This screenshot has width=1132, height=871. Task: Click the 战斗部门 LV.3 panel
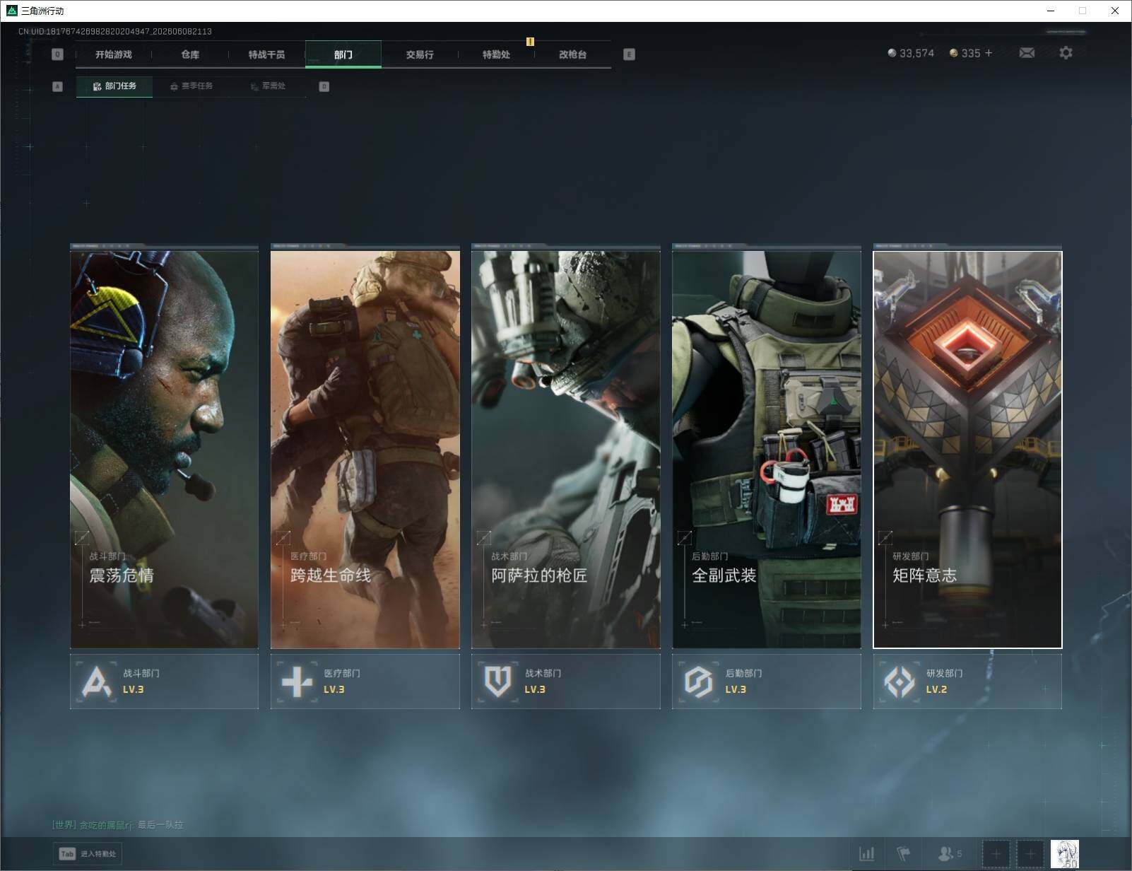coord(165,682)
